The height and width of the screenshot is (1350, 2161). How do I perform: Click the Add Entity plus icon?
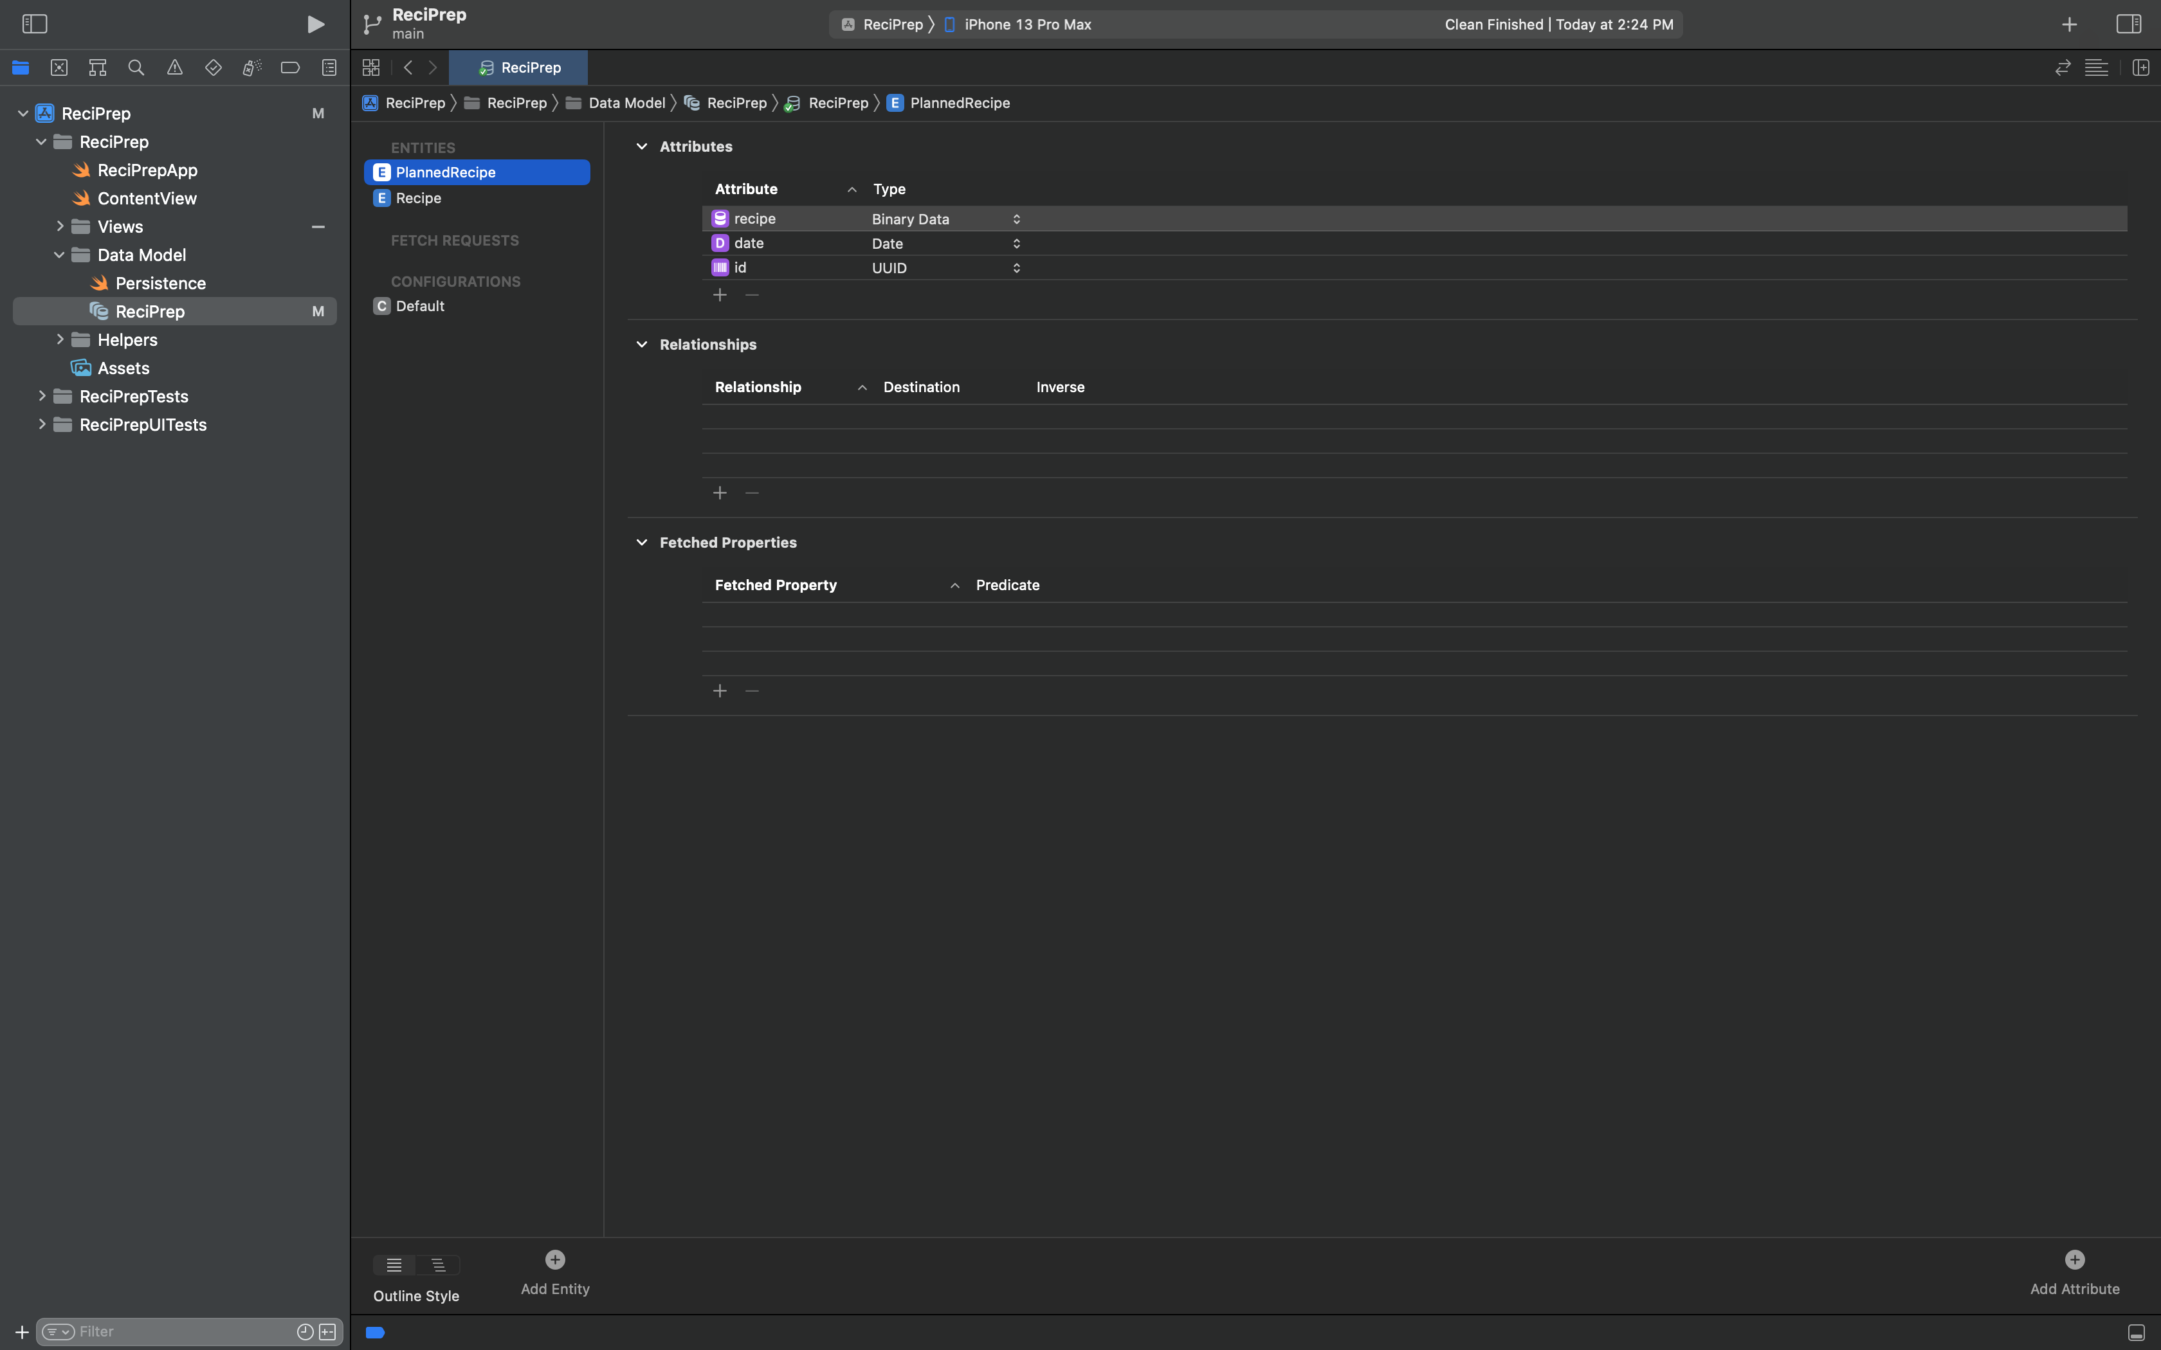554,1260
